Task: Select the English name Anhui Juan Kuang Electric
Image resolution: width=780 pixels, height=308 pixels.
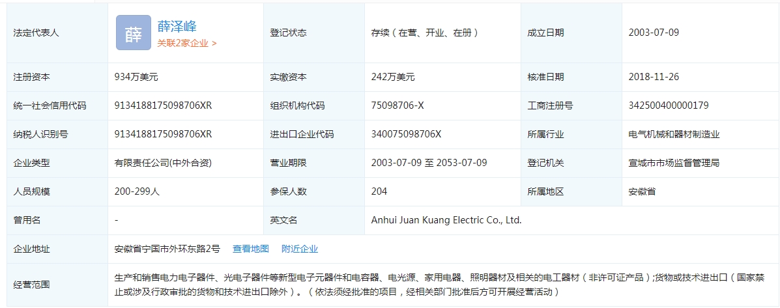Action: 446,220
